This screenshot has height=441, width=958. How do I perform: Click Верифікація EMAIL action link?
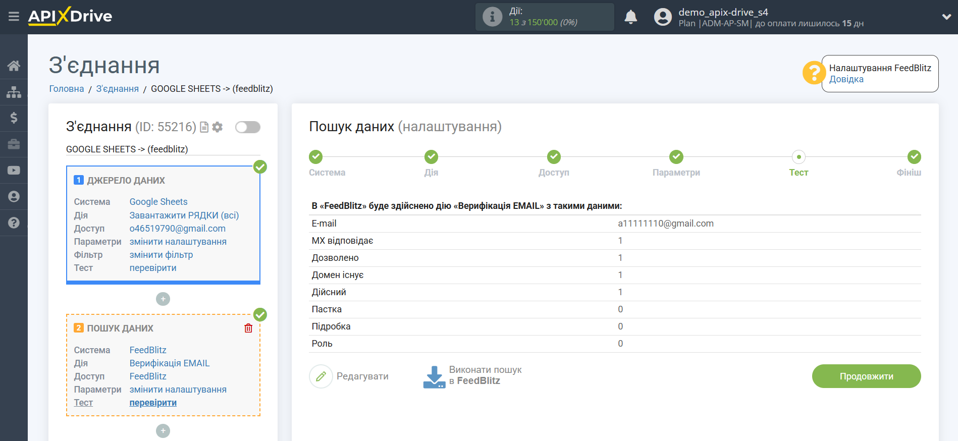pos(170,363)
